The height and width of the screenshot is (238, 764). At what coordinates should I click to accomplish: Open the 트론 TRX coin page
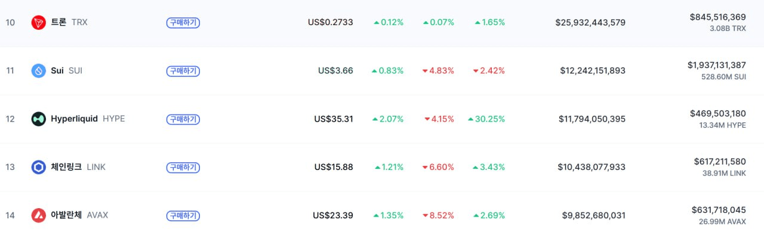pyautogui.click(x=69, y=23)
